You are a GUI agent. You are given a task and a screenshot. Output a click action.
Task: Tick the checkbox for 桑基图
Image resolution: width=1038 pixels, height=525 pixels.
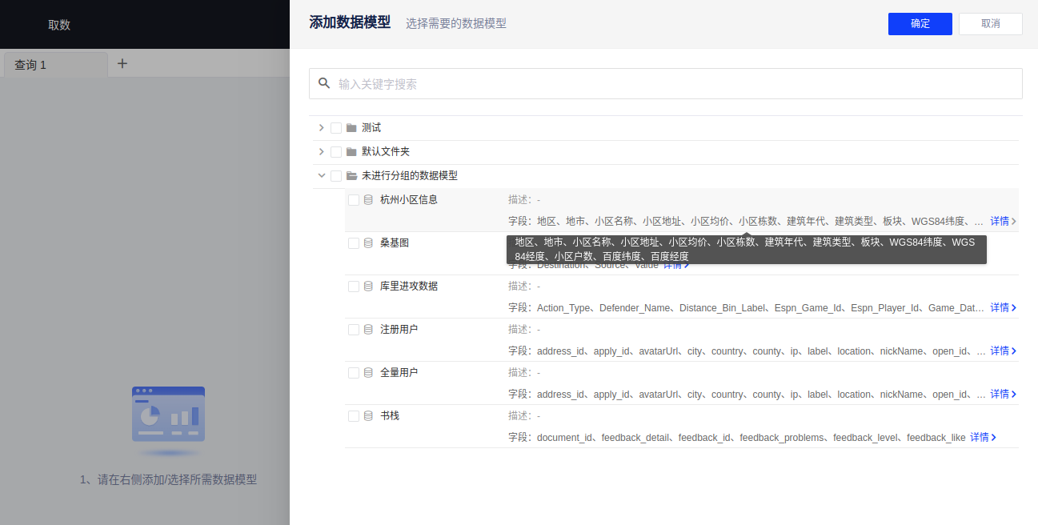[354, 243]
